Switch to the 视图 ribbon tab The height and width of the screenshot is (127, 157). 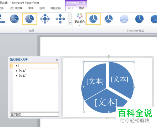tap(42, 8)
